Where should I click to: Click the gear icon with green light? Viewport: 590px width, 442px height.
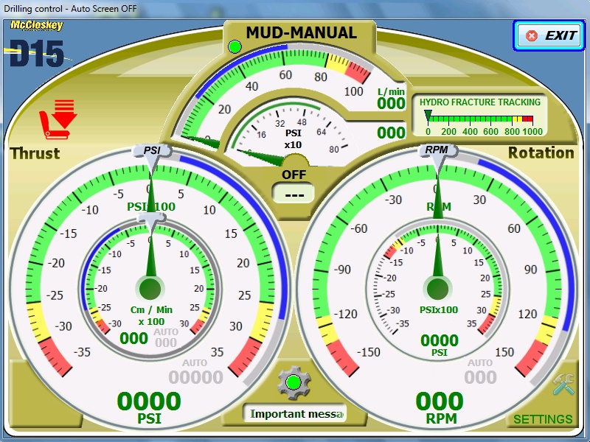(294, 382)
